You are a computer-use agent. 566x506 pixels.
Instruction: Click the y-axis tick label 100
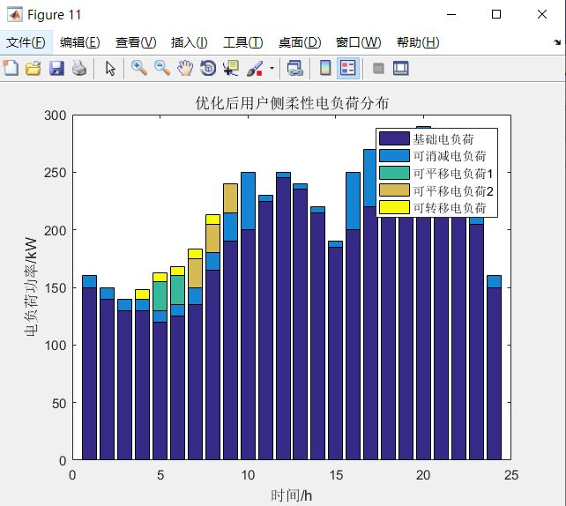coord(56,346)
